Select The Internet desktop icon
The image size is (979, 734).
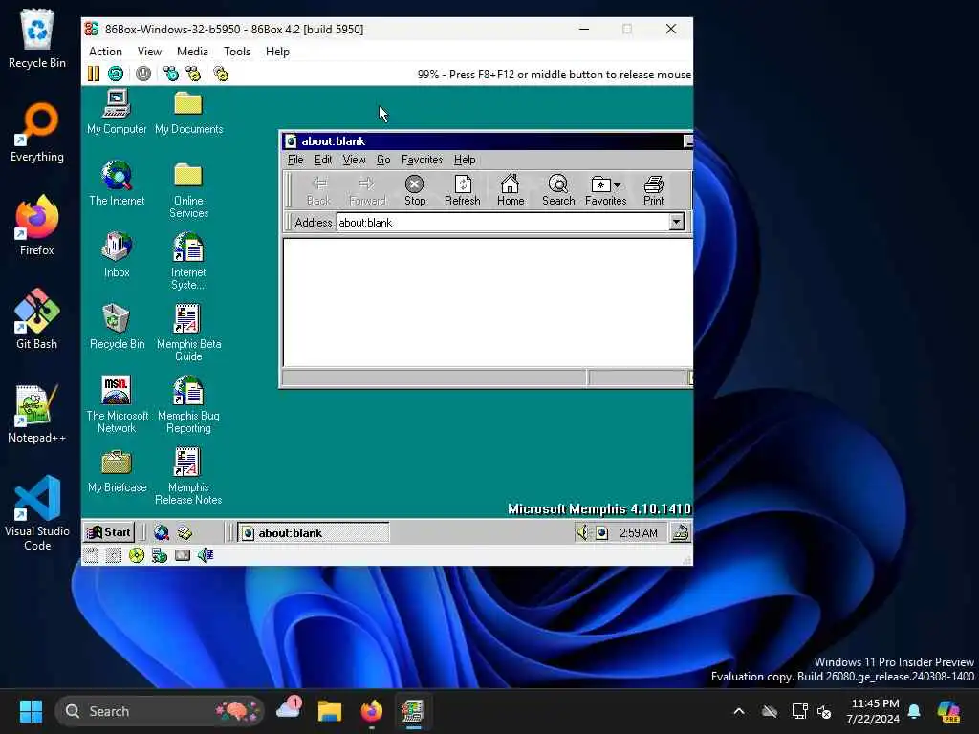117,183
